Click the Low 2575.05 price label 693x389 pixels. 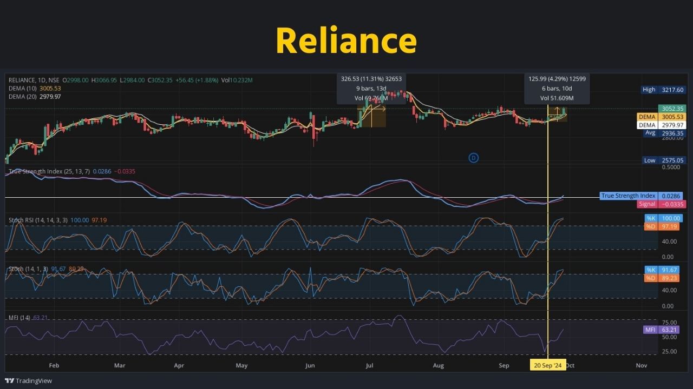point(663,160)
